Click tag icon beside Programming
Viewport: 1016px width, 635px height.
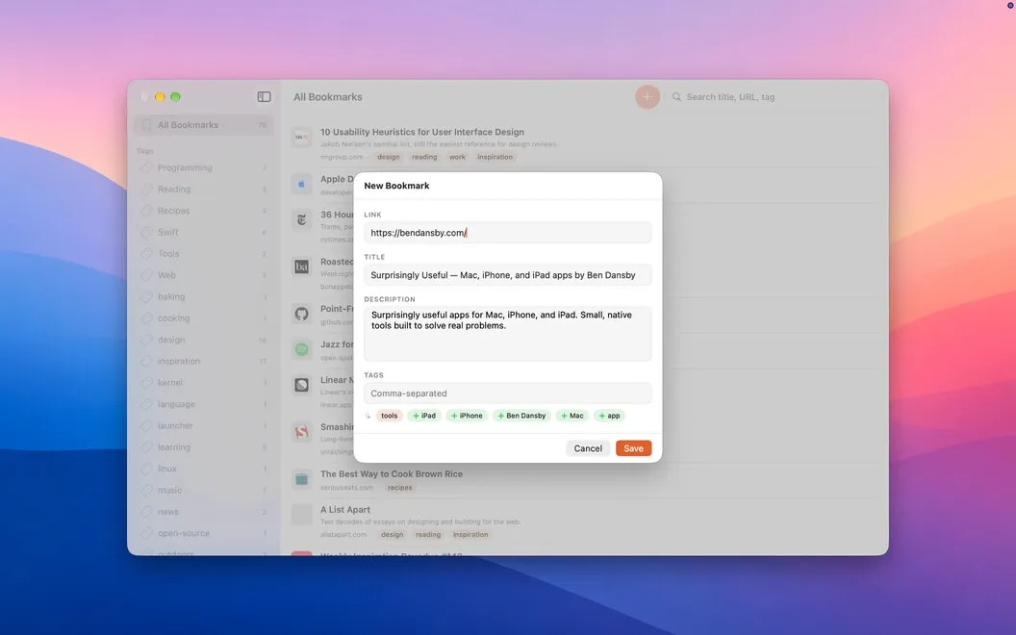(x=146, y=167)
